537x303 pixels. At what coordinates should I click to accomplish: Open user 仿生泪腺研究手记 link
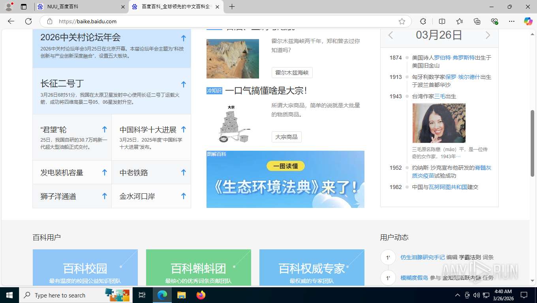422,257
